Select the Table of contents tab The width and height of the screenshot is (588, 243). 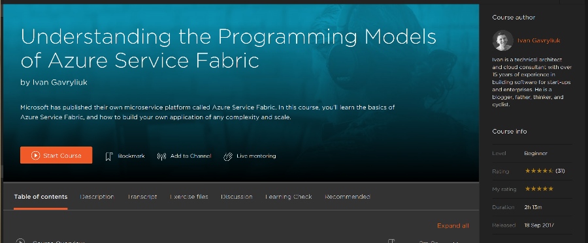pyautogui.click(x=41, y=197)
